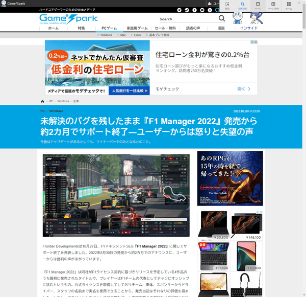Click the ¥30,800 tablet product
Viewport: 306px width, 297px height.
click(x=214, y=225)
